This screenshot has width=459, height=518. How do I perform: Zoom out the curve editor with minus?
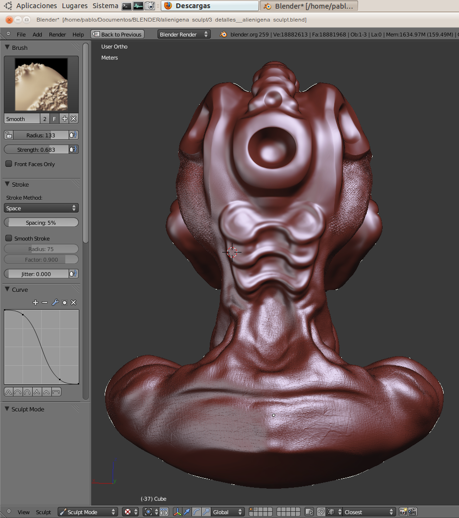pyautogui.click(x=45, y=302)
